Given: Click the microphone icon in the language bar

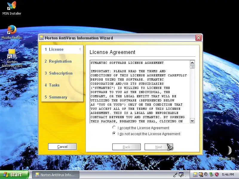Looking at the screenshot, I should (175, 175).
